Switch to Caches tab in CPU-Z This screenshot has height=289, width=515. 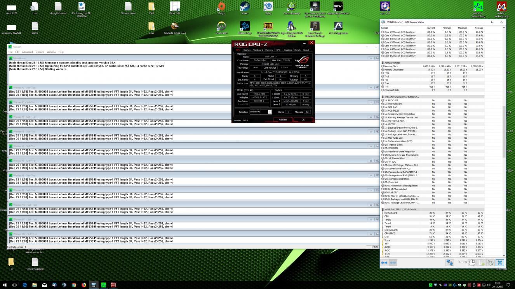coord(247,50)
